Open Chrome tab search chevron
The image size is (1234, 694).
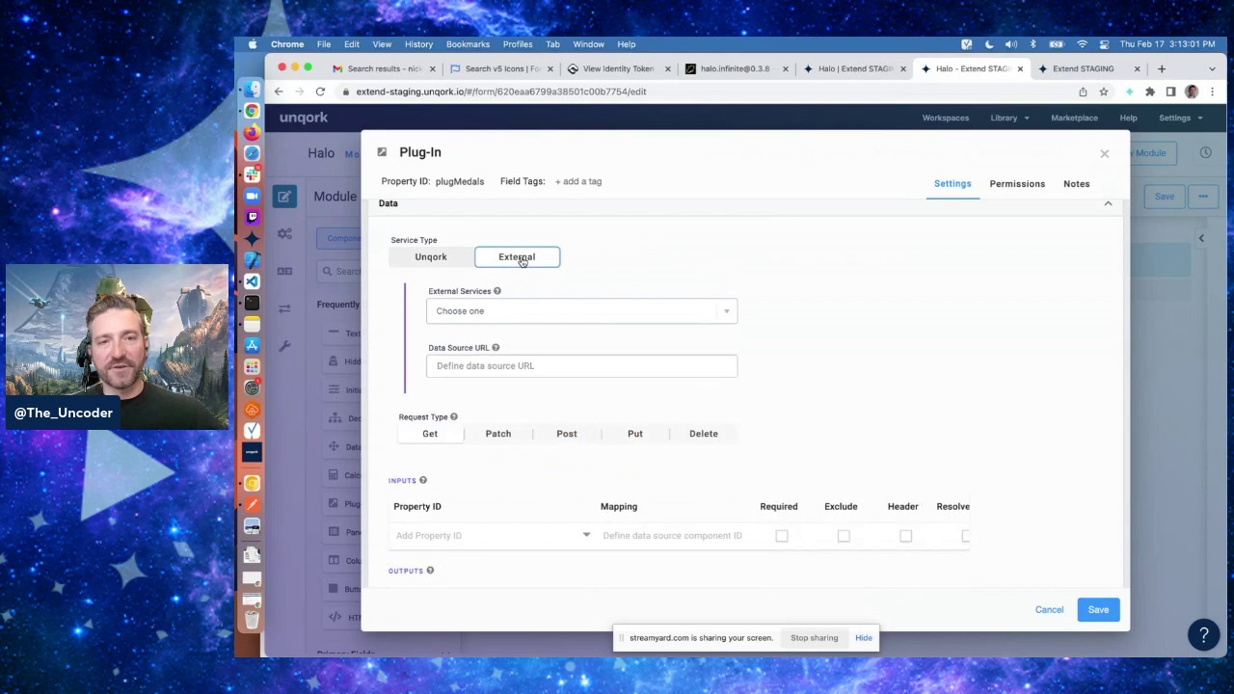(x=1212, y=68)
